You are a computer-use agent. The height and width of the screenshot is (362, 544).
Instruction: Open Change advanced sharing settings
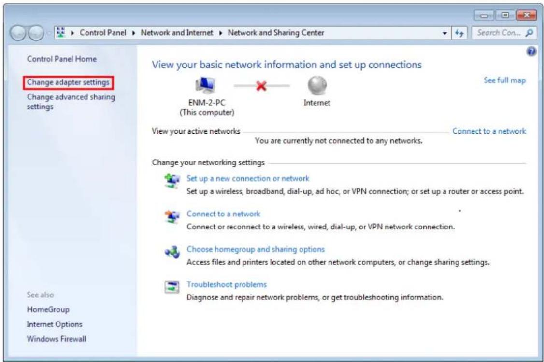point(71,102)
